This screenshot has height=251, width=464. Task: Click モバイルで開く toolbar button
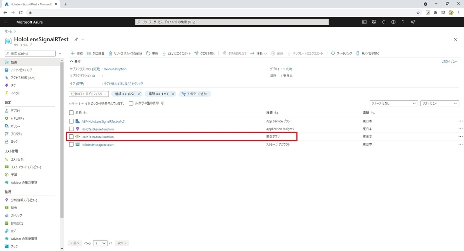point(368,53)
